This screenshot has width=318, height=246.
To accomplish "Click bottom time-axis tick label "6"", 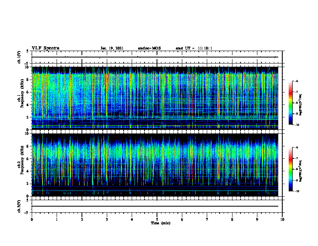I will point(182,219).
